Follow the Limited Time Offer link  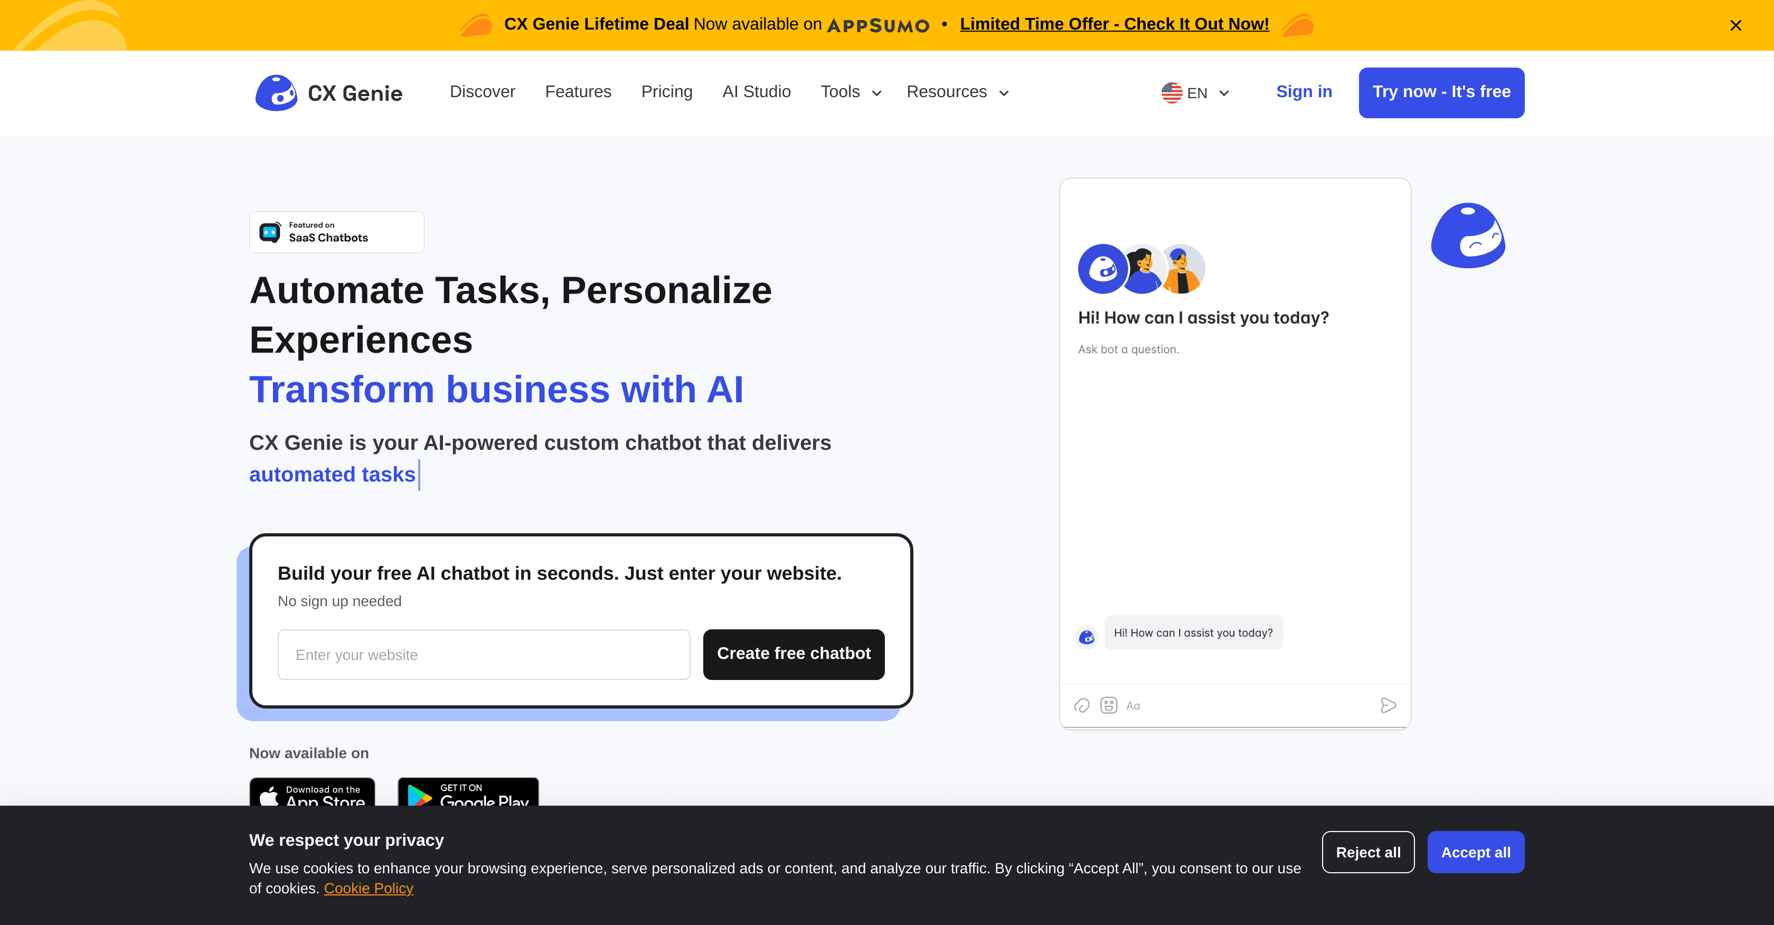[x=1114, y=24]
